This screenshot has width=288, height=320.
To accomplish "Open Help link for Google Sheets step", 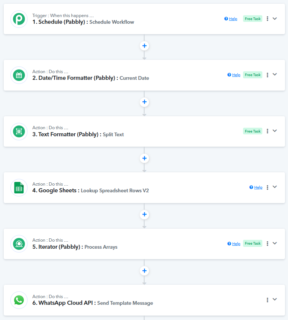I will tap(256, 187).
